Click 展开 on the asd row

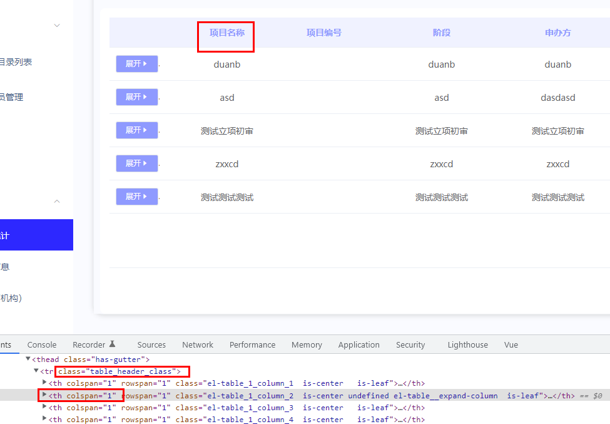click(x=136, y=97)
